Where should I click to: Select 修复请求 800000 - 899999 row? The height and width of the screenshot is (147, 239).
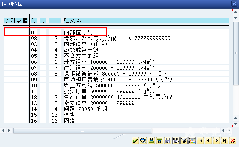click(117, 103)
